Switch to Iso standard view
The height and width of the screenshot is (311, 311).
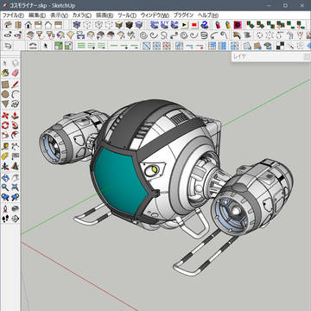point(9,25)
